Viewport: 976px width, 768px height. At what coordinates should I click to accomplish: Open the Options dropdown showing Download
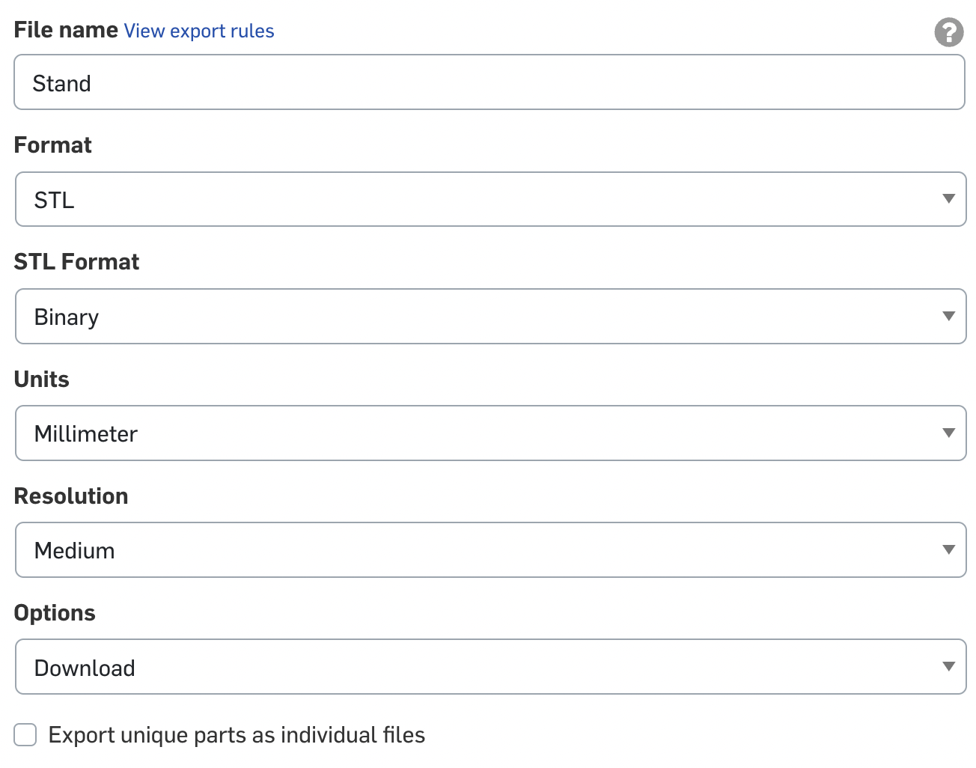490,666
